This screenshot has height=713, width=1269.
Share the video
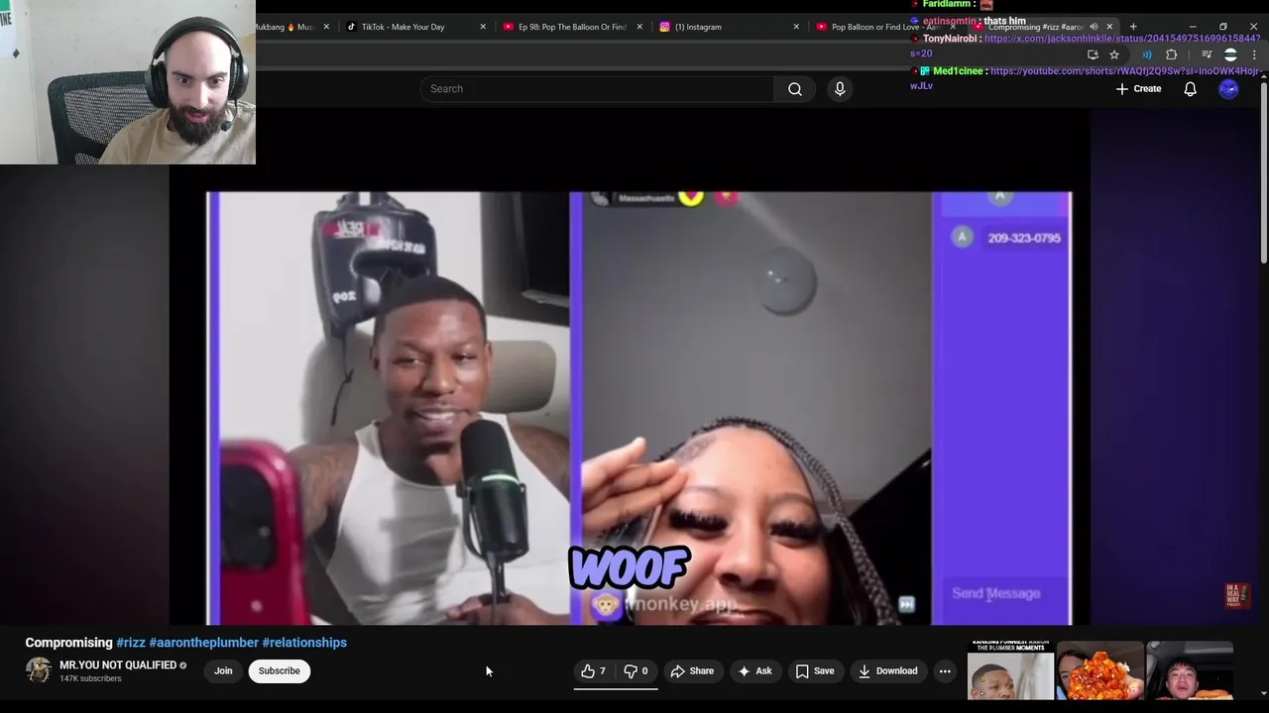tap(692, 671)
